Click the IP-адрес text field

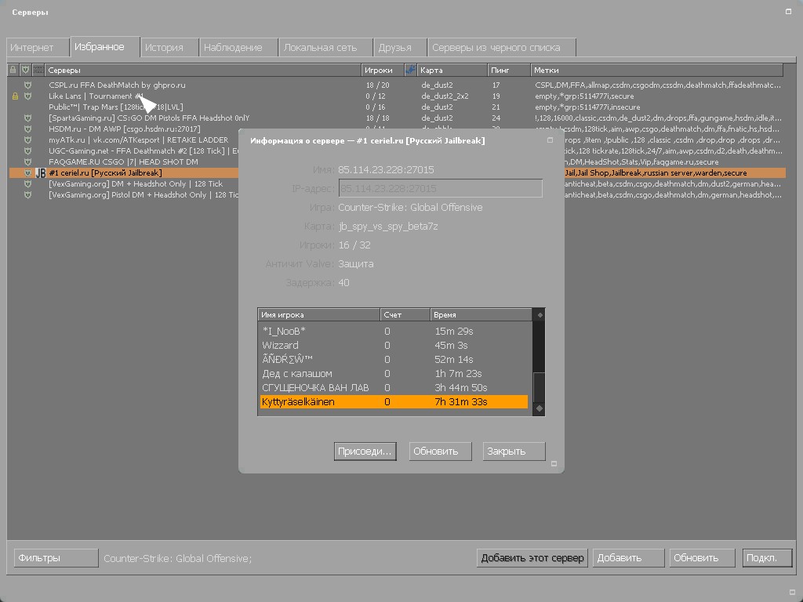pos(440,189)
